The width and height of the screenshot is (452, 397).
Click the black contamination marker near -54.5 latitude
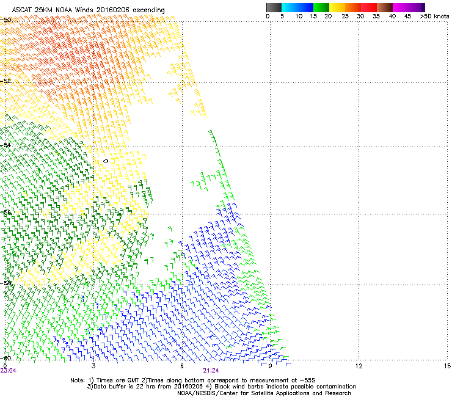106,161
